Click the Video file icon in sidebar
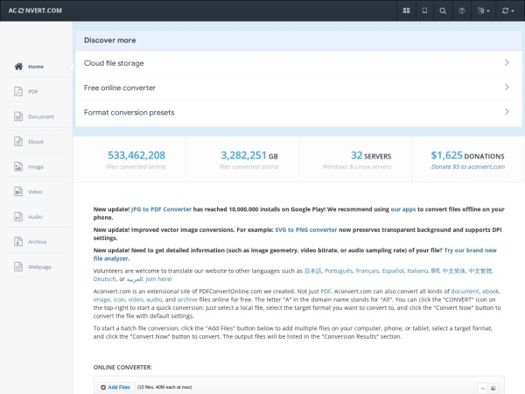Viewport: 525px width, 394px height. (x=18, y=192)
